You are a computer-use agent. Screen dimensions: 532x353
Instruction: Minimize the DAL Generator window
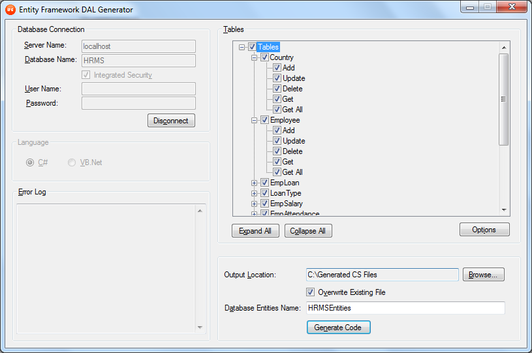pos(469,7)
